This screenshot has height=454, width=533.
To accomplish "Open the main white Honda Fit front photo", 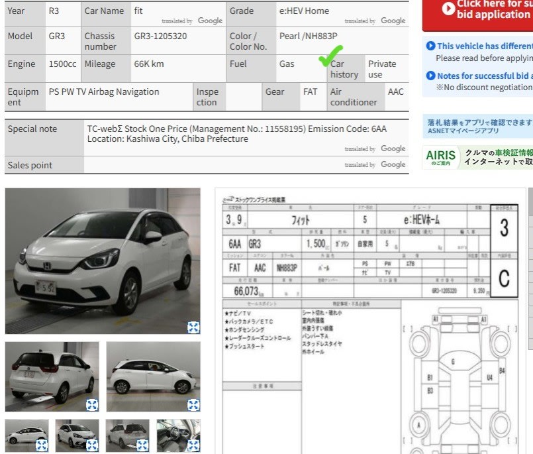I will pyautogui.click(x=103, y=261).
